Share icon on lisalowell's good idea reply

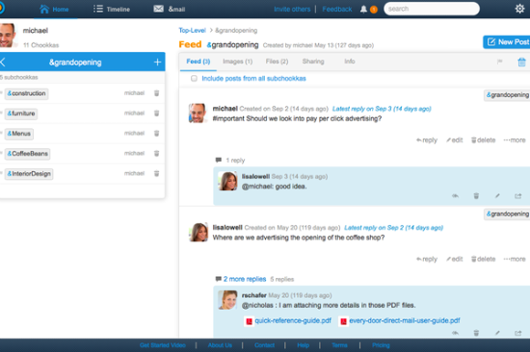tap(517, 196)
